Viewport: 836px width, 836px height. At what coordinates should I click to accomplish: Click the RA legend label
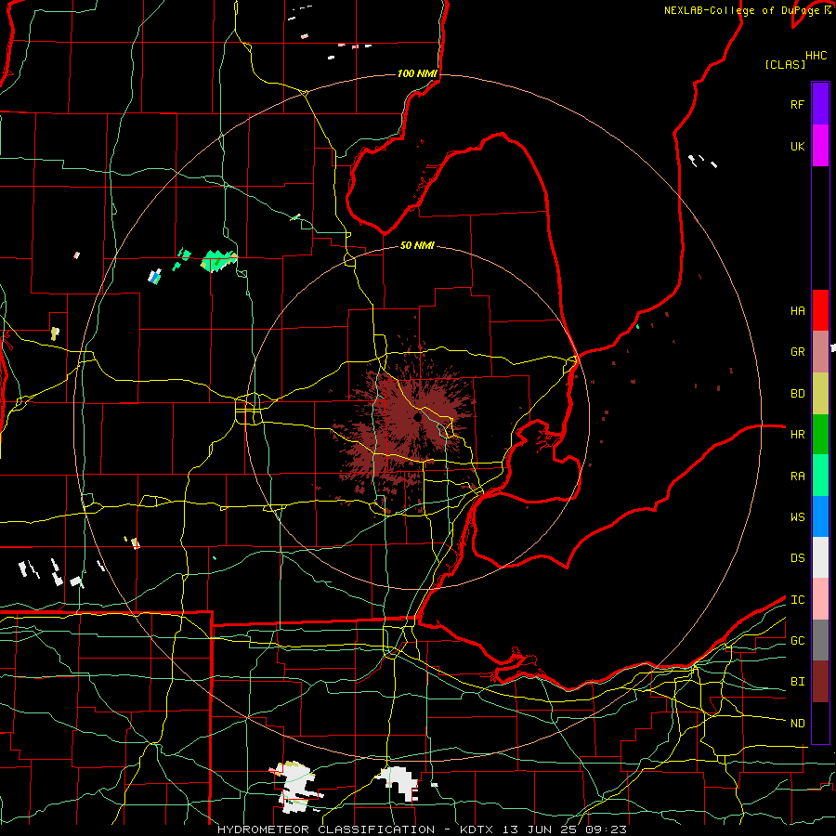[x=797, y=477]
